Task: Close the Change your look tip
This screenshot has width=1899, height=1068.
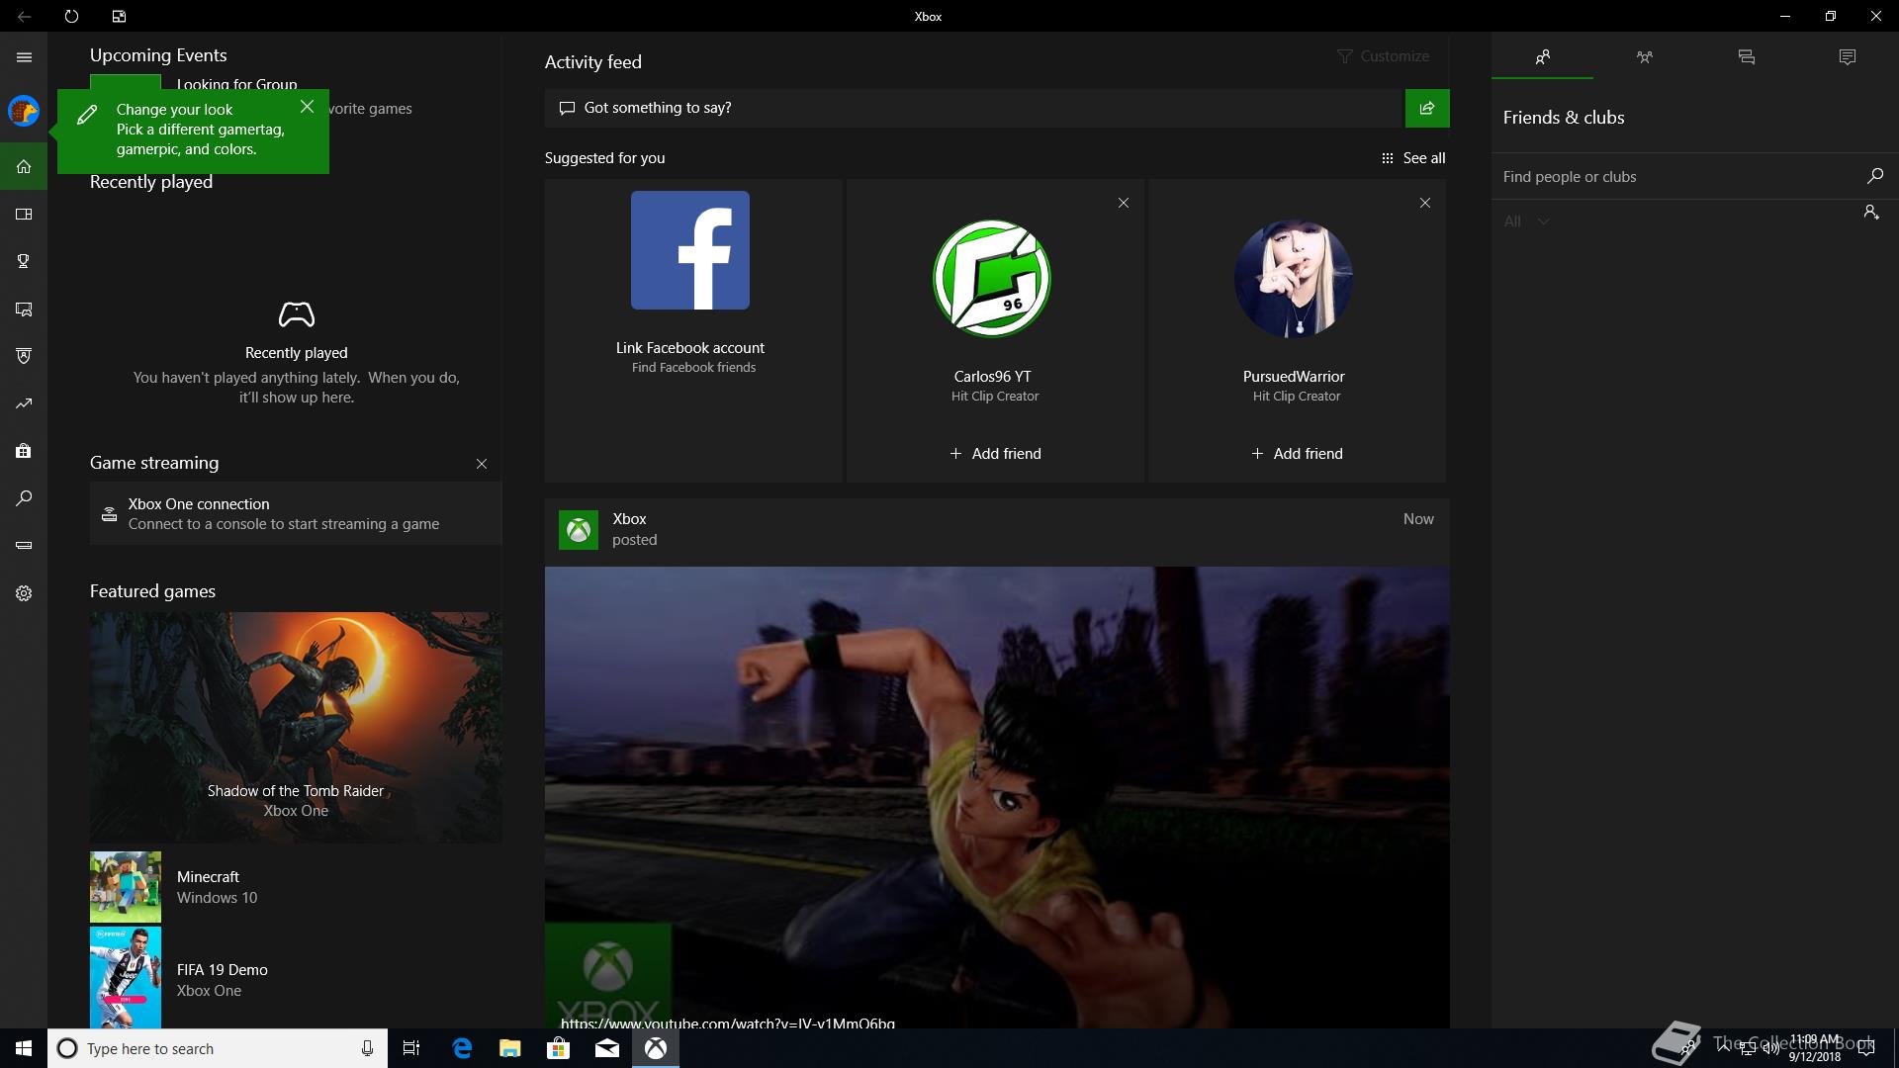Action: tap(308, 107)
